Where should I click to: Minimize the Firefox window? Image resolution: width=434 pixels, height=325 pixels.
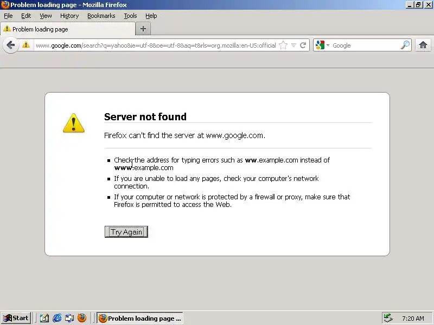click(x=410, y=5)
